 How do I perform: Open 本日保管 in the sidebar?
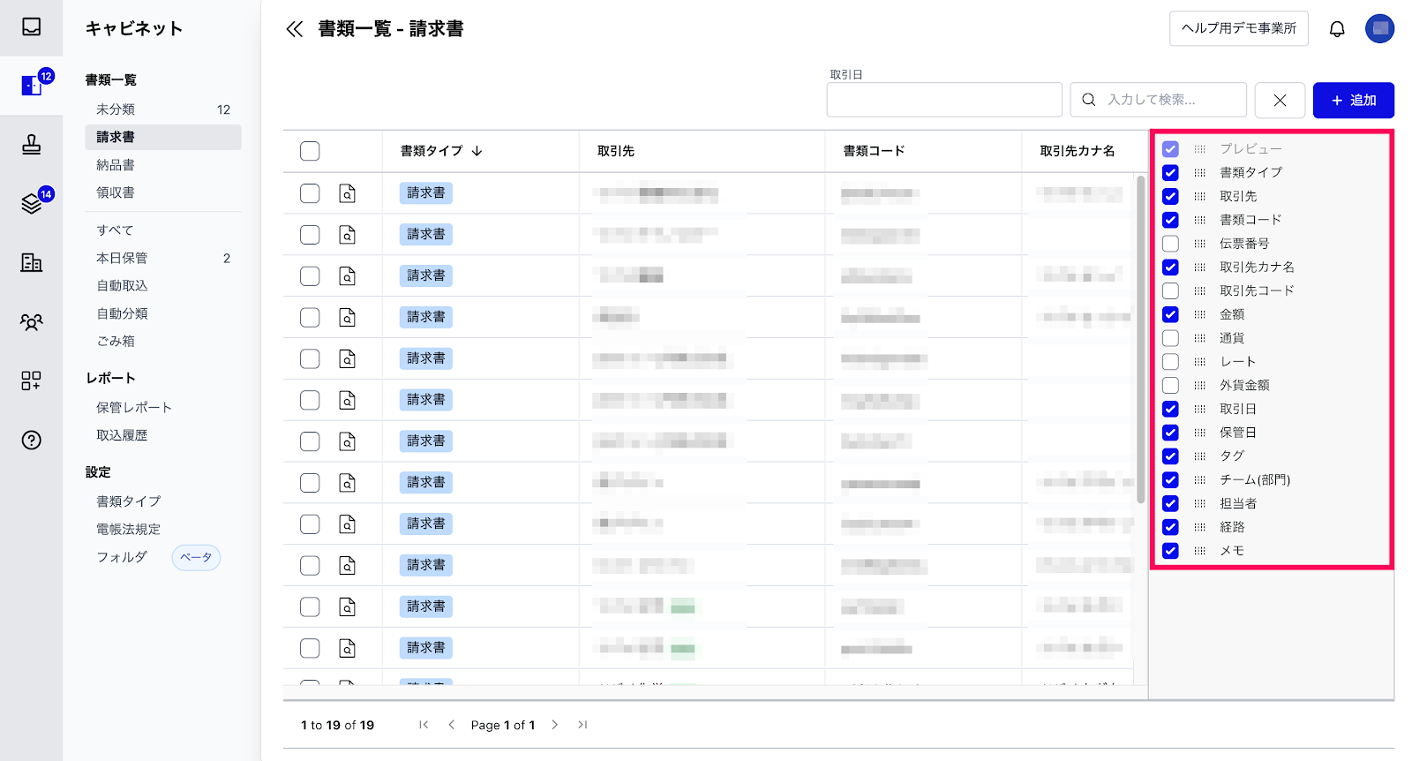click(x=163, y=258)
